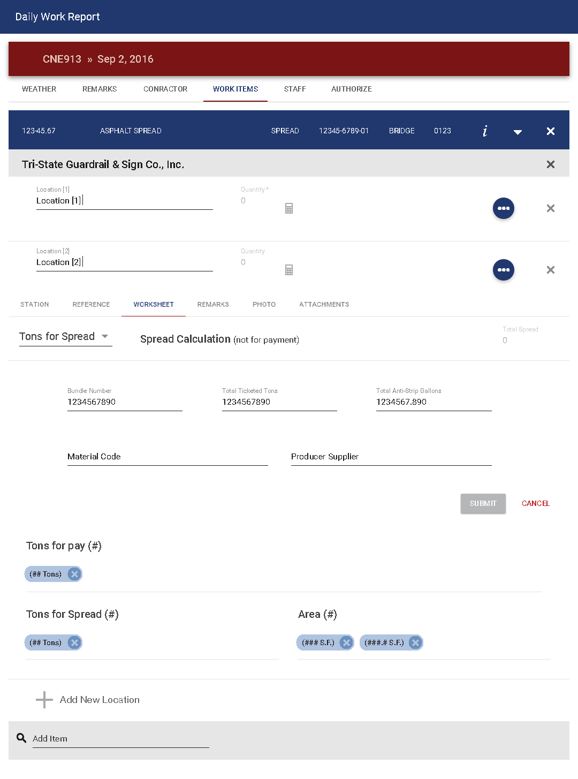Click the 12345-6789-01 code text
This screenshot has width=578, height=779.
(x=344, y=131)
